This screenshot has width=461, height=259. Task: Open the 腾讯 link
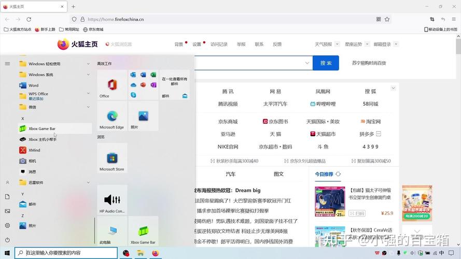(228, 92)
